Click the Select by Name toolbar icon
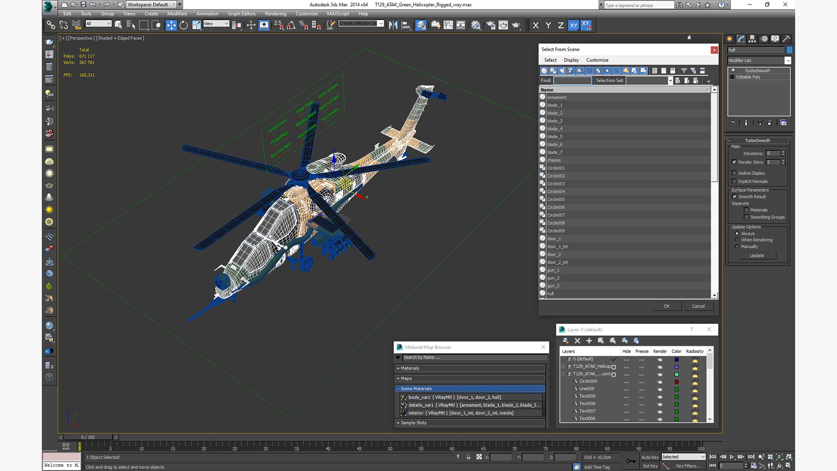Screen dimensions: 837x471 click(x=131, y=25)
